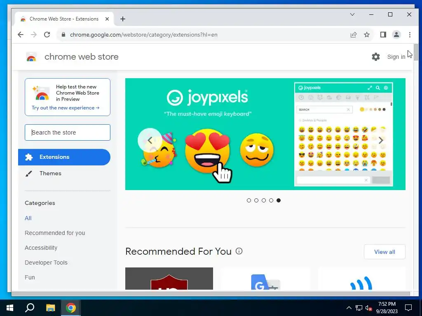
Task: Open the Accessibility category
Action: [x=41, y=248]
